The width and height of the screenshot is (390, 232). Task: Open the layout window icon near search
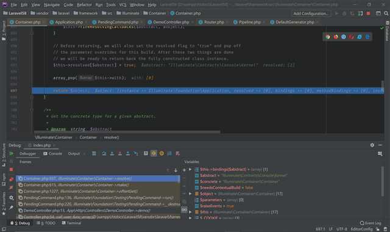pos(378,13)
